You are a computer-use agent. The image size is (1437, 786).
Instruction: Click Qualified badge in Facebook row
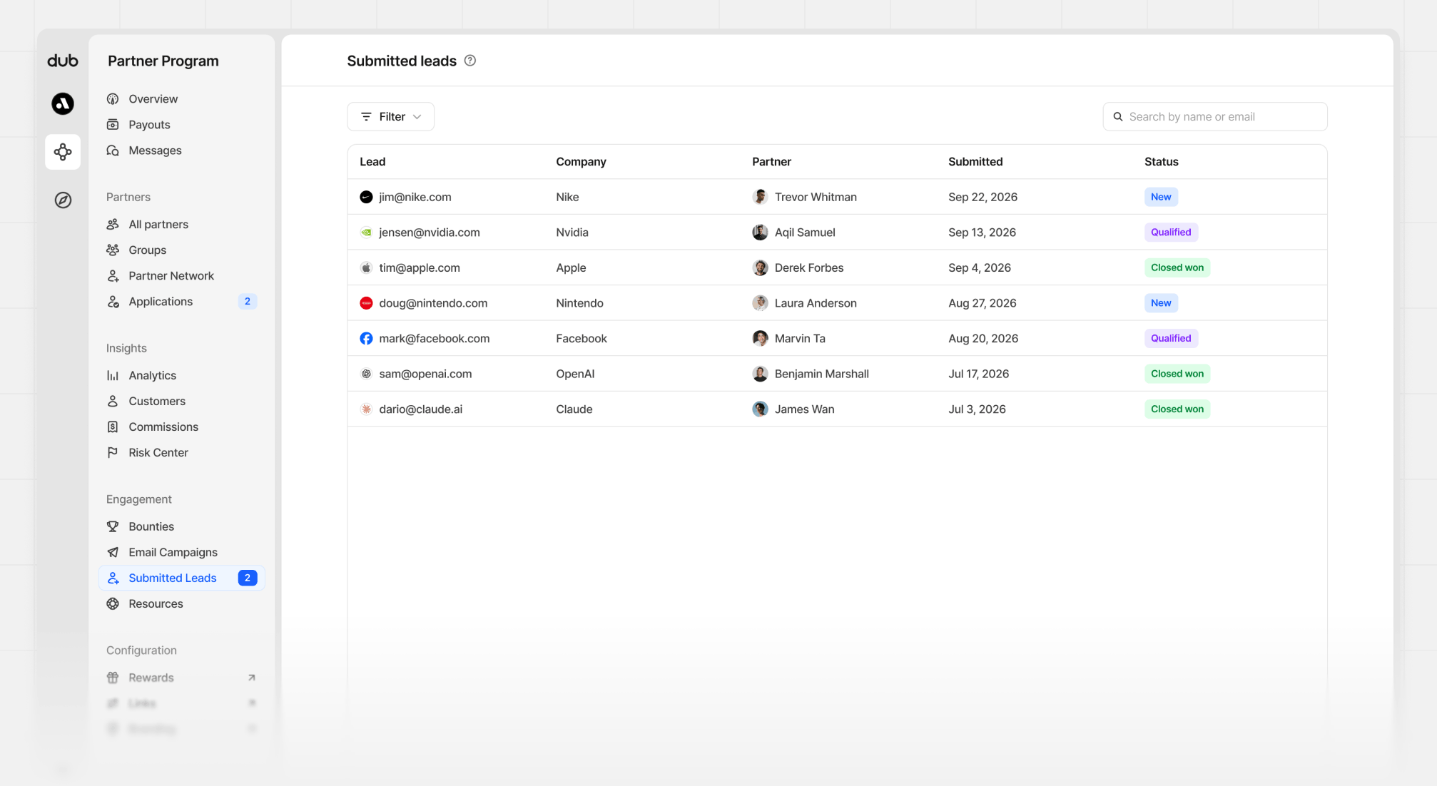pos(1171,339)
